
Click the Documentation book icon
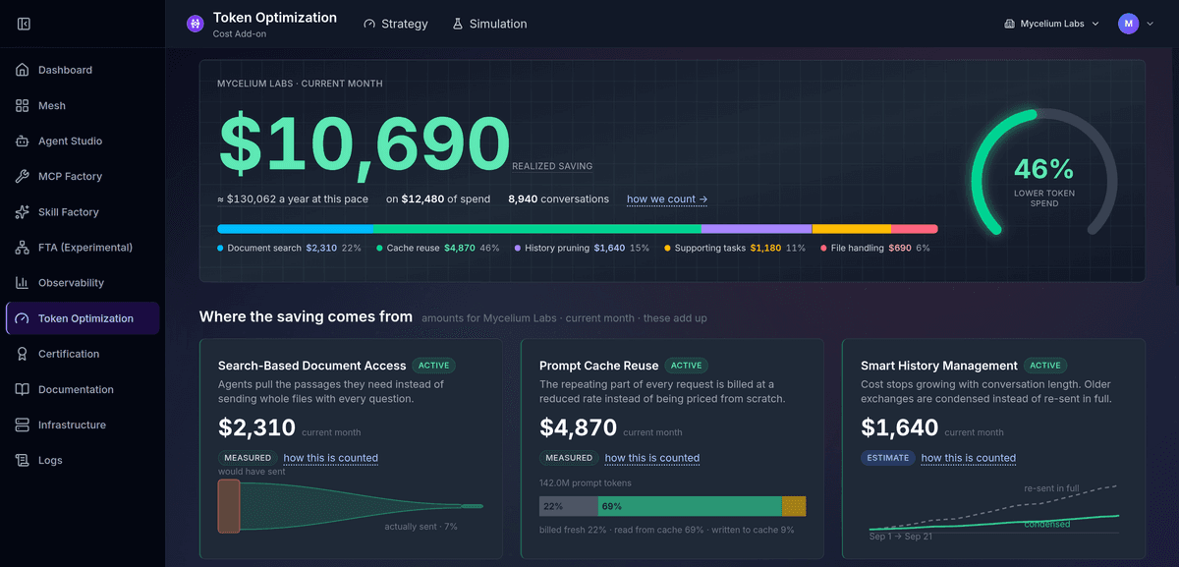click(23, 389)
